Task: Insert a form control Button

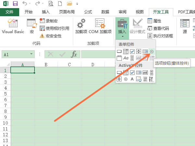Action: (119, 52)
